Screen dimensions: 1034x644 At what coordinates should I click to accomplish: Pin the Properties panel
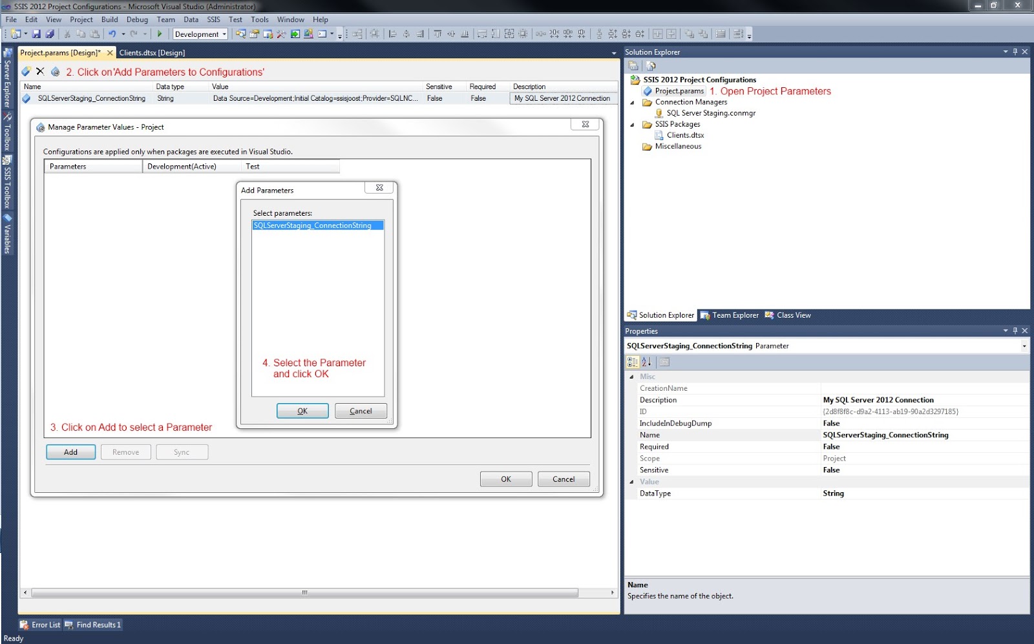[x=1015, y=331]
